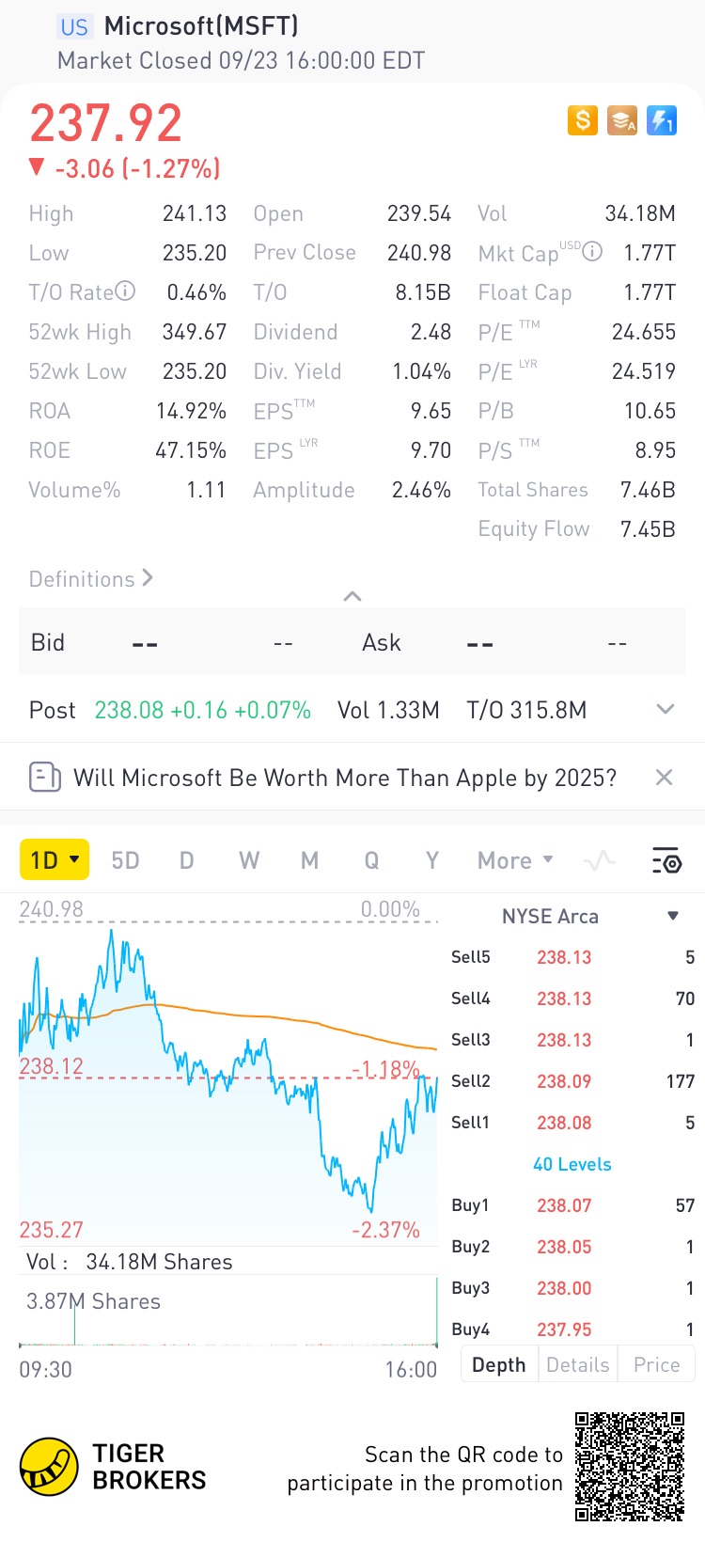
Task: Tap the news note icon beside headline
Action: coord(45,778)
